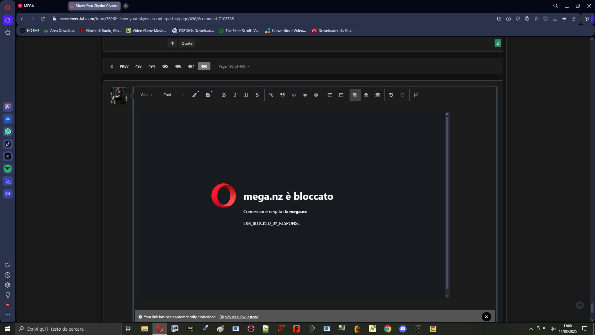Click the embedded frame scrollbar

447,203
